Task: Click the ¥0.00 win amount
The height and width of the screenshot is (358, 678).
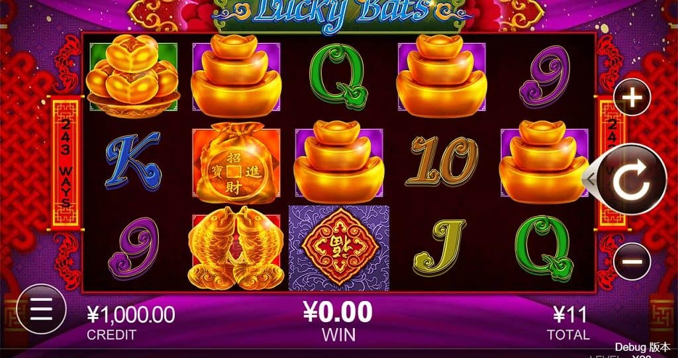Action: tap(338, 312)
